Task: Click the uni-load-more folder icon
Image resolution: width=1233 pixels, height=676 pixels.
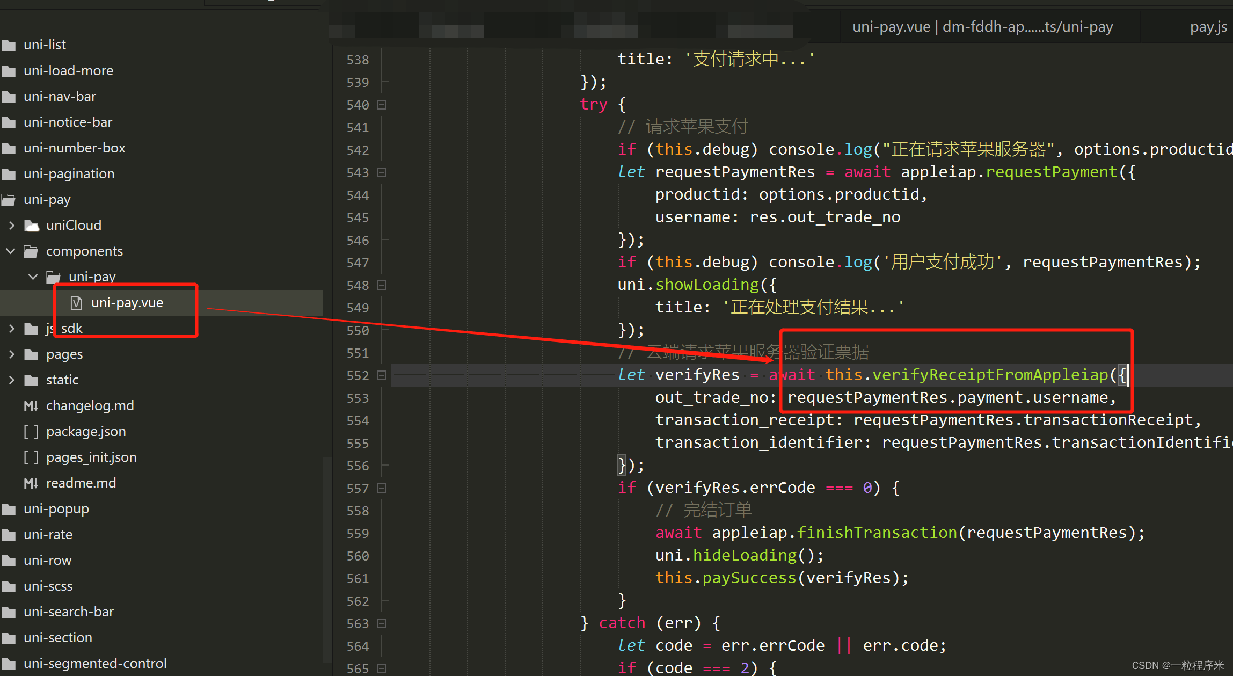Action: coord(9,71)
